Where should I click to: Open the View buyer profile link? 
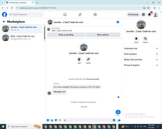[93, 79]
